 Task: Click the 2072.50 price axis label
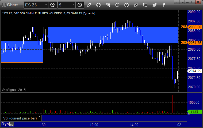pos(194,78)
